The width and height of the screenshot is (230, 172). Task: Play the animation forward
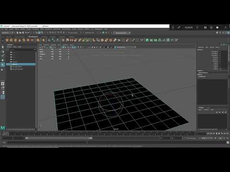click(219, 133)
